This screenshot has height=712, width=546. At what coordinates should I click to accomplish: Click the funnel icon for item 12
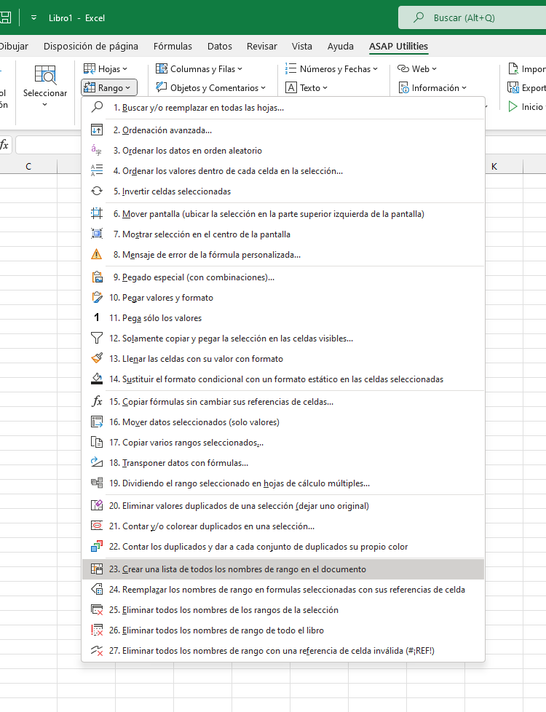pos(97,339)
